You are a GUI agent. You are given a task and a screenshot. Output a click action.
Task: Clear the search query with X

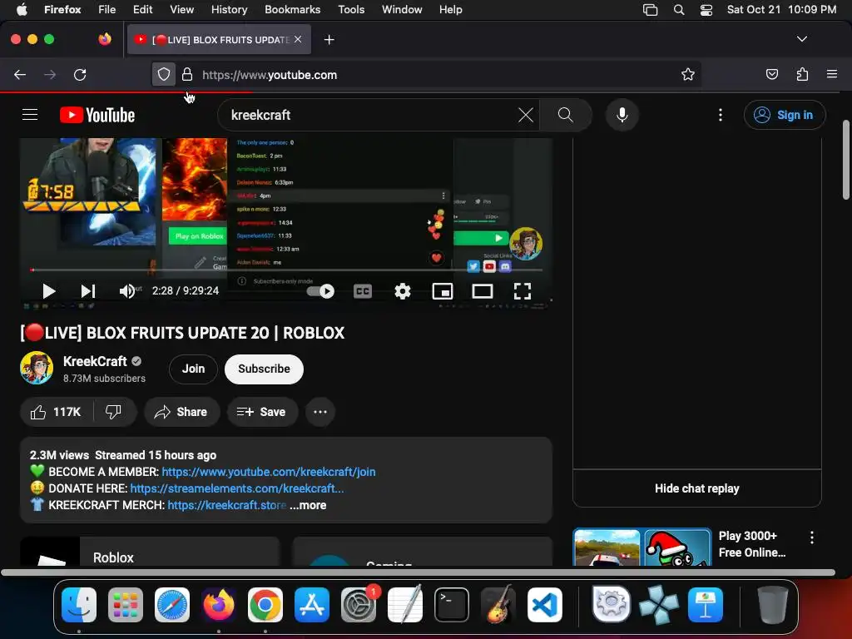pos(526,115)
